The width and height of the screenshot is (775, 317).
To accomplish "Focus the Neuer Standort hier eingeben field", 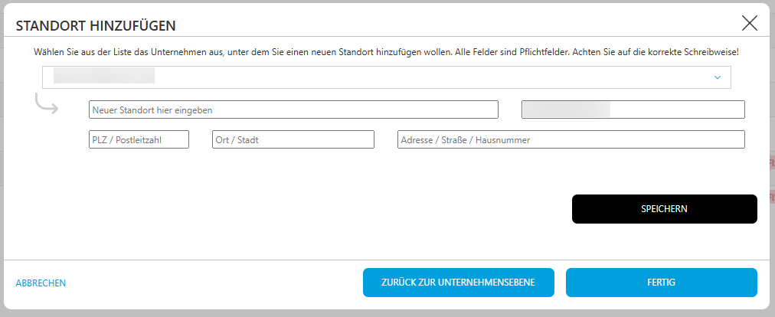I will [x=293, y=109].
